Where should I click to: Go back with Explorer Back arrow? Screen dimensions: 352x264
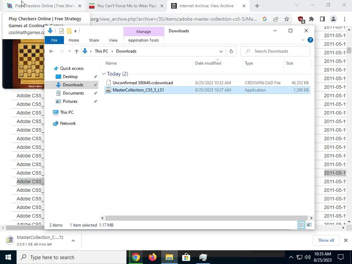coord(51,51)
